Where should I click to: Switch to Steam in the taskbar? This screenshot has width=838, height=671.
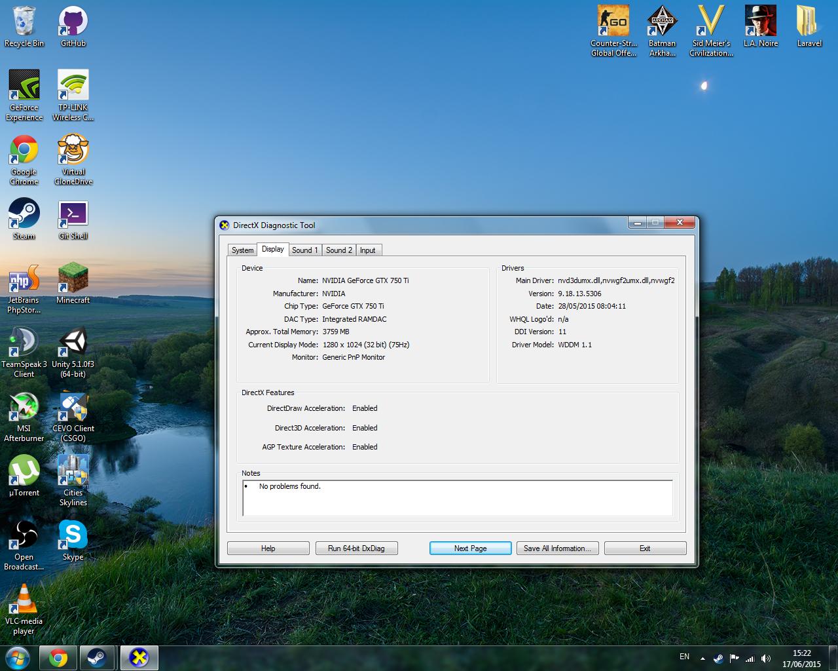98,658
